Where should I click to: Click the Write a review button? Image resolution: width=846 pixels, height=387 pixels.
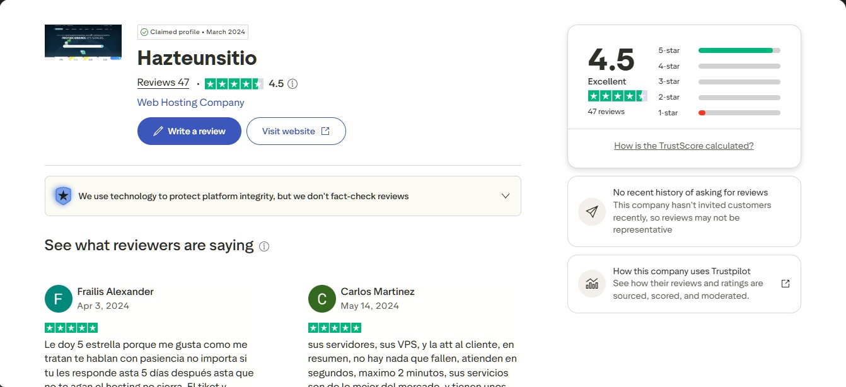(x=189, y=131)
